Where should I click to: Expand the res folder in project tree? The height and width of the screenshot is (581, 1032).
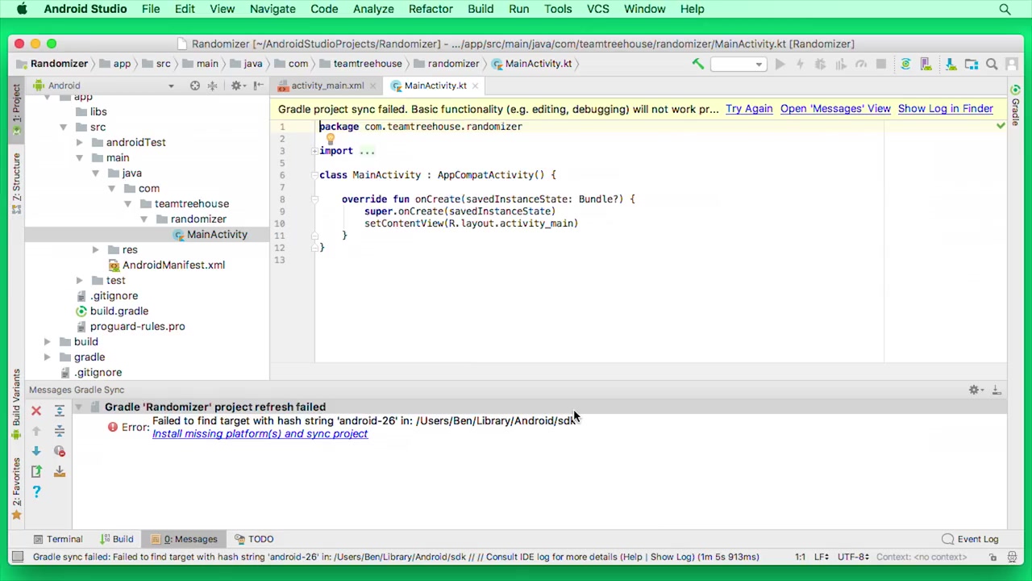point(95,249)
